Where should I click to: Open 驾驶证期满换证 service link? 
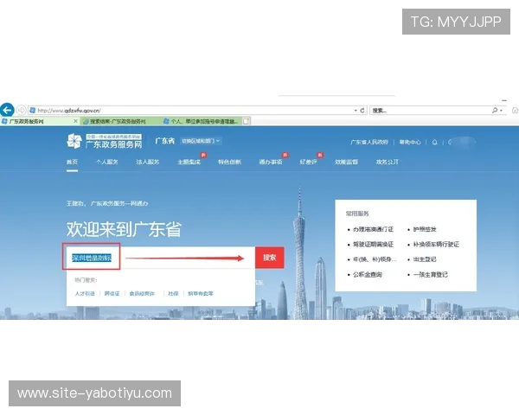[373, 245]
